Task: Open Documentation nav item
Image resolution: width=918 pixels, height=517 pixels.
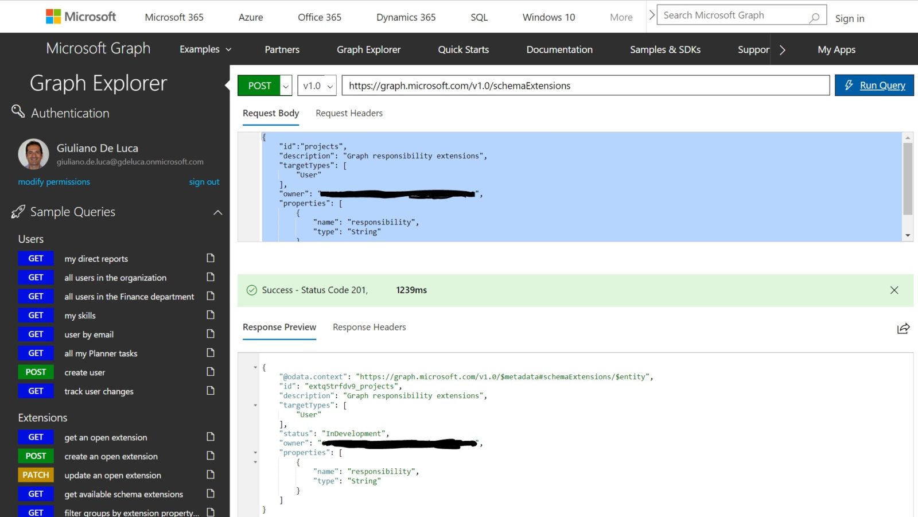Action: click(x=559, y=49)
